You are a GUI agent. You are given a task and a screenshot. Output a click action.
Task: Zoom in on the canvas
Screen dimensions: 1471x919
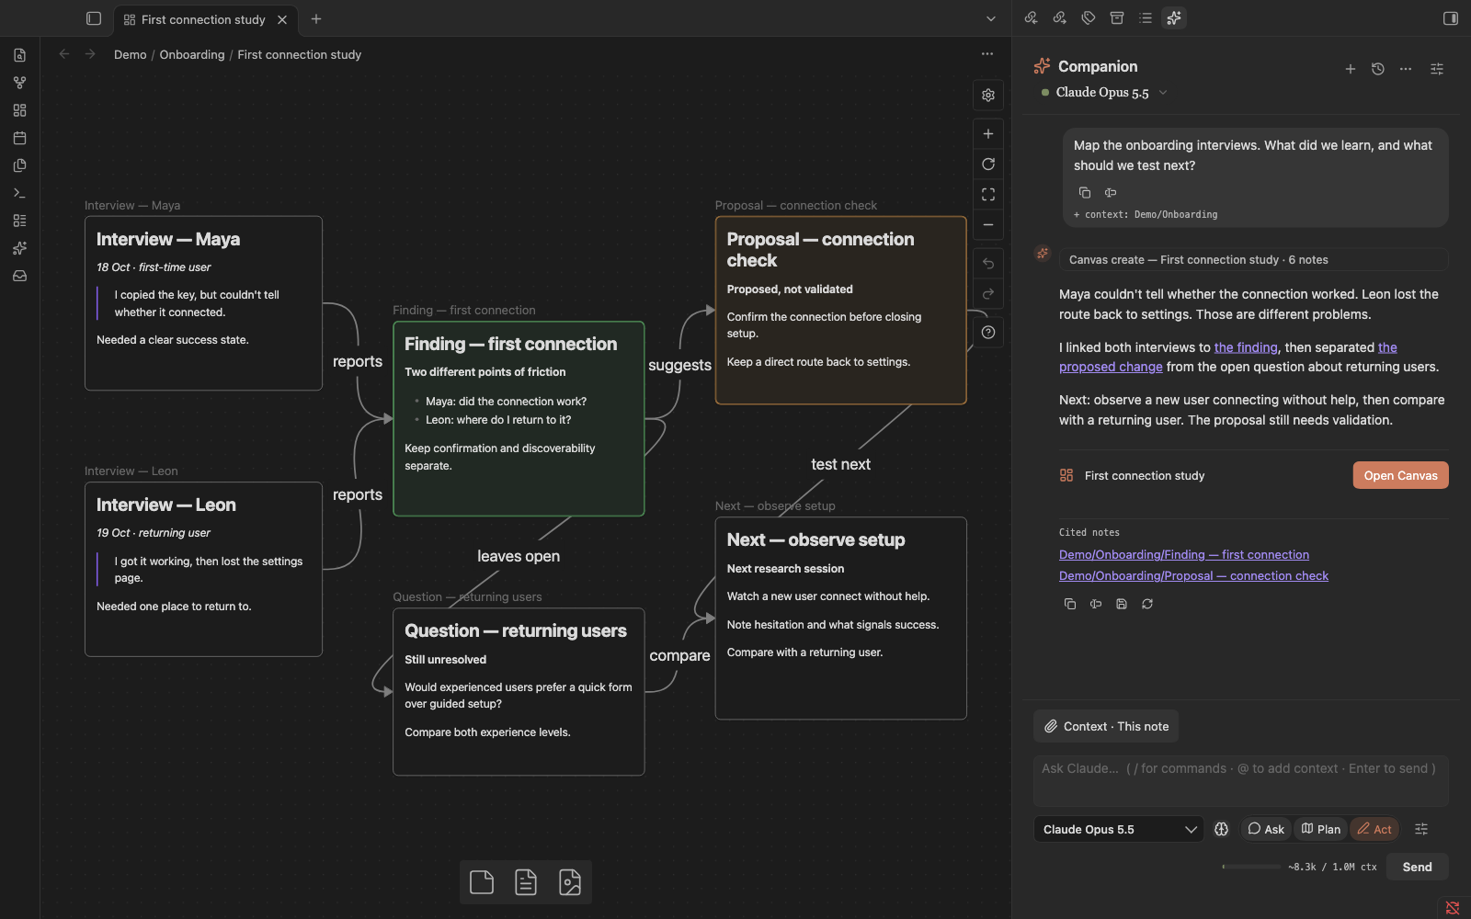coord(988,134)
